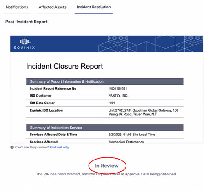Click the FASTLY, INC. customer value
Screen dimensions: 204x191
point(118,96)
